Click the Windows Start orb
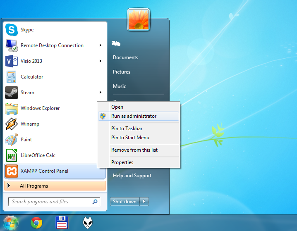 pos(11,223)
